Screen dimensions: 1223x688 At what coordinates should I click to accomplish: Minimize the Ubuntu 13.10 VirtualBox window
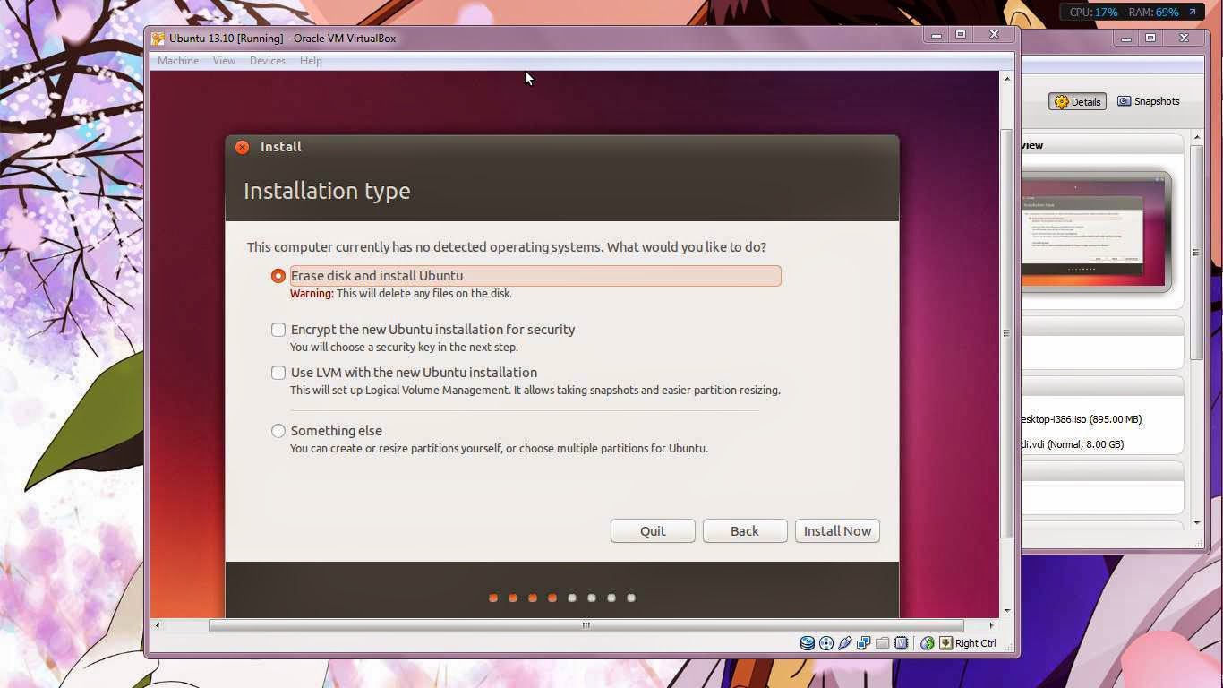point(936,35)
